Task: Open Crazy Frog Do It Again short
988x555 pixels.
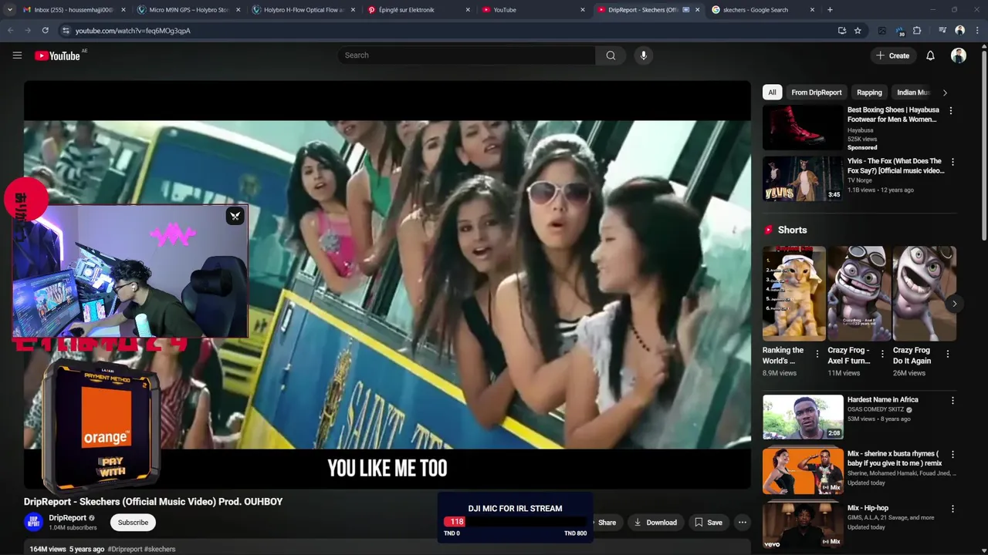Action: [x=924, y=293]
